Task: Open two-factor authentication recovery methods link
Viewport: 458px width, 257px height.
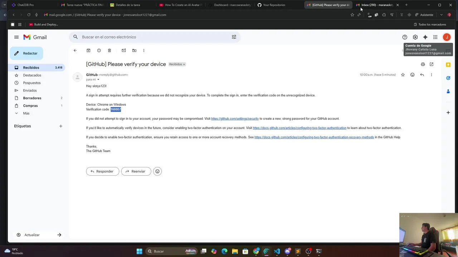Action: (x=314, y=137)
